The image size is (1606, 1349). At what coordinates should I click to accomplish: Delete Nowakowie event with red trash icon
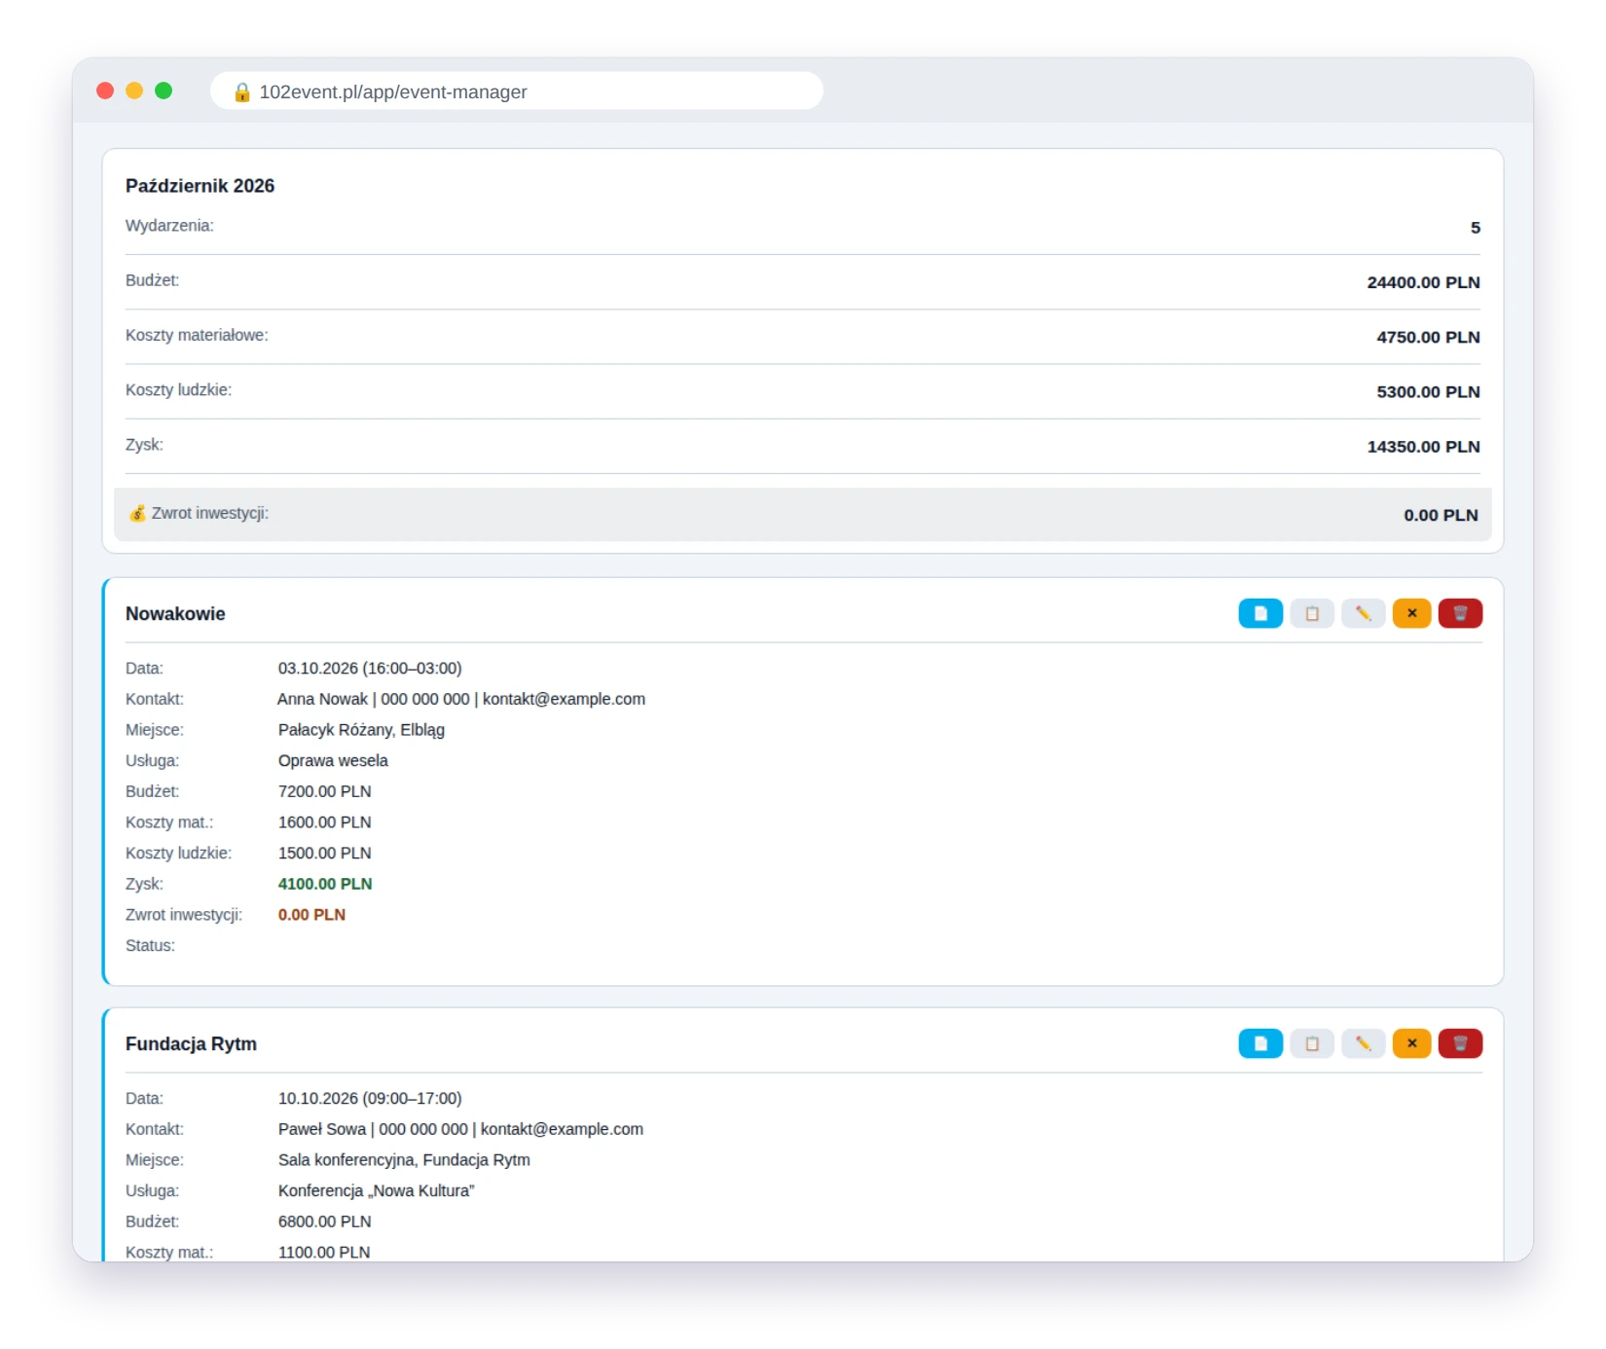click(x=1460, y=613)
